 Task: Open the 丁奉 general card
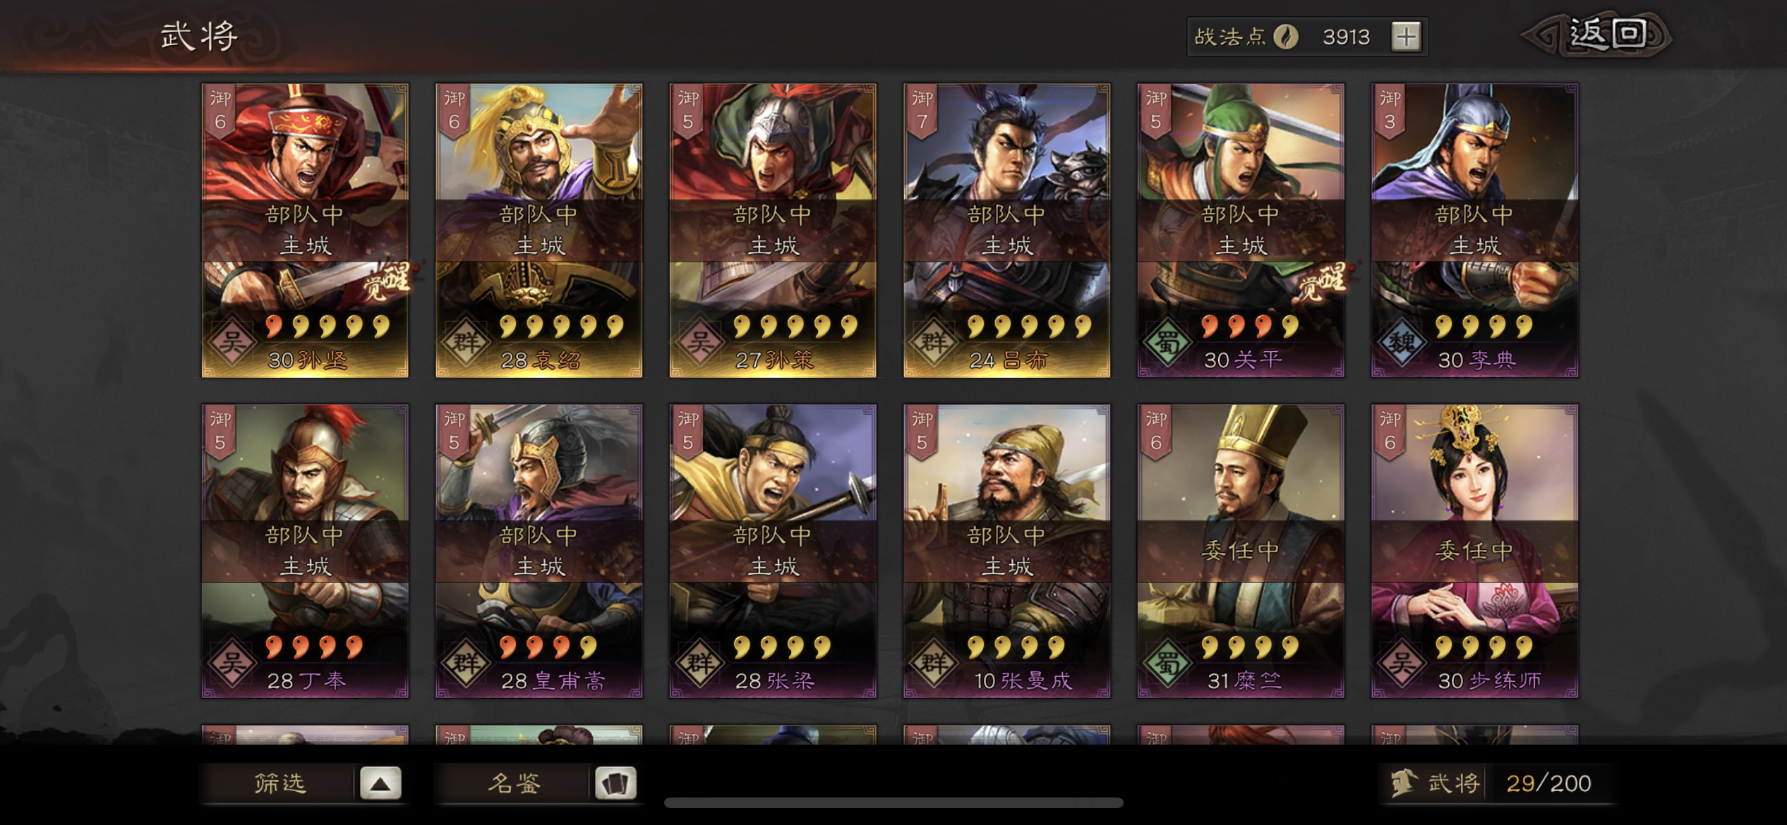tap(305, 551)
